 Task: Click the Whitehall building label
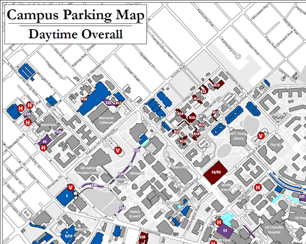click(137, 173)
